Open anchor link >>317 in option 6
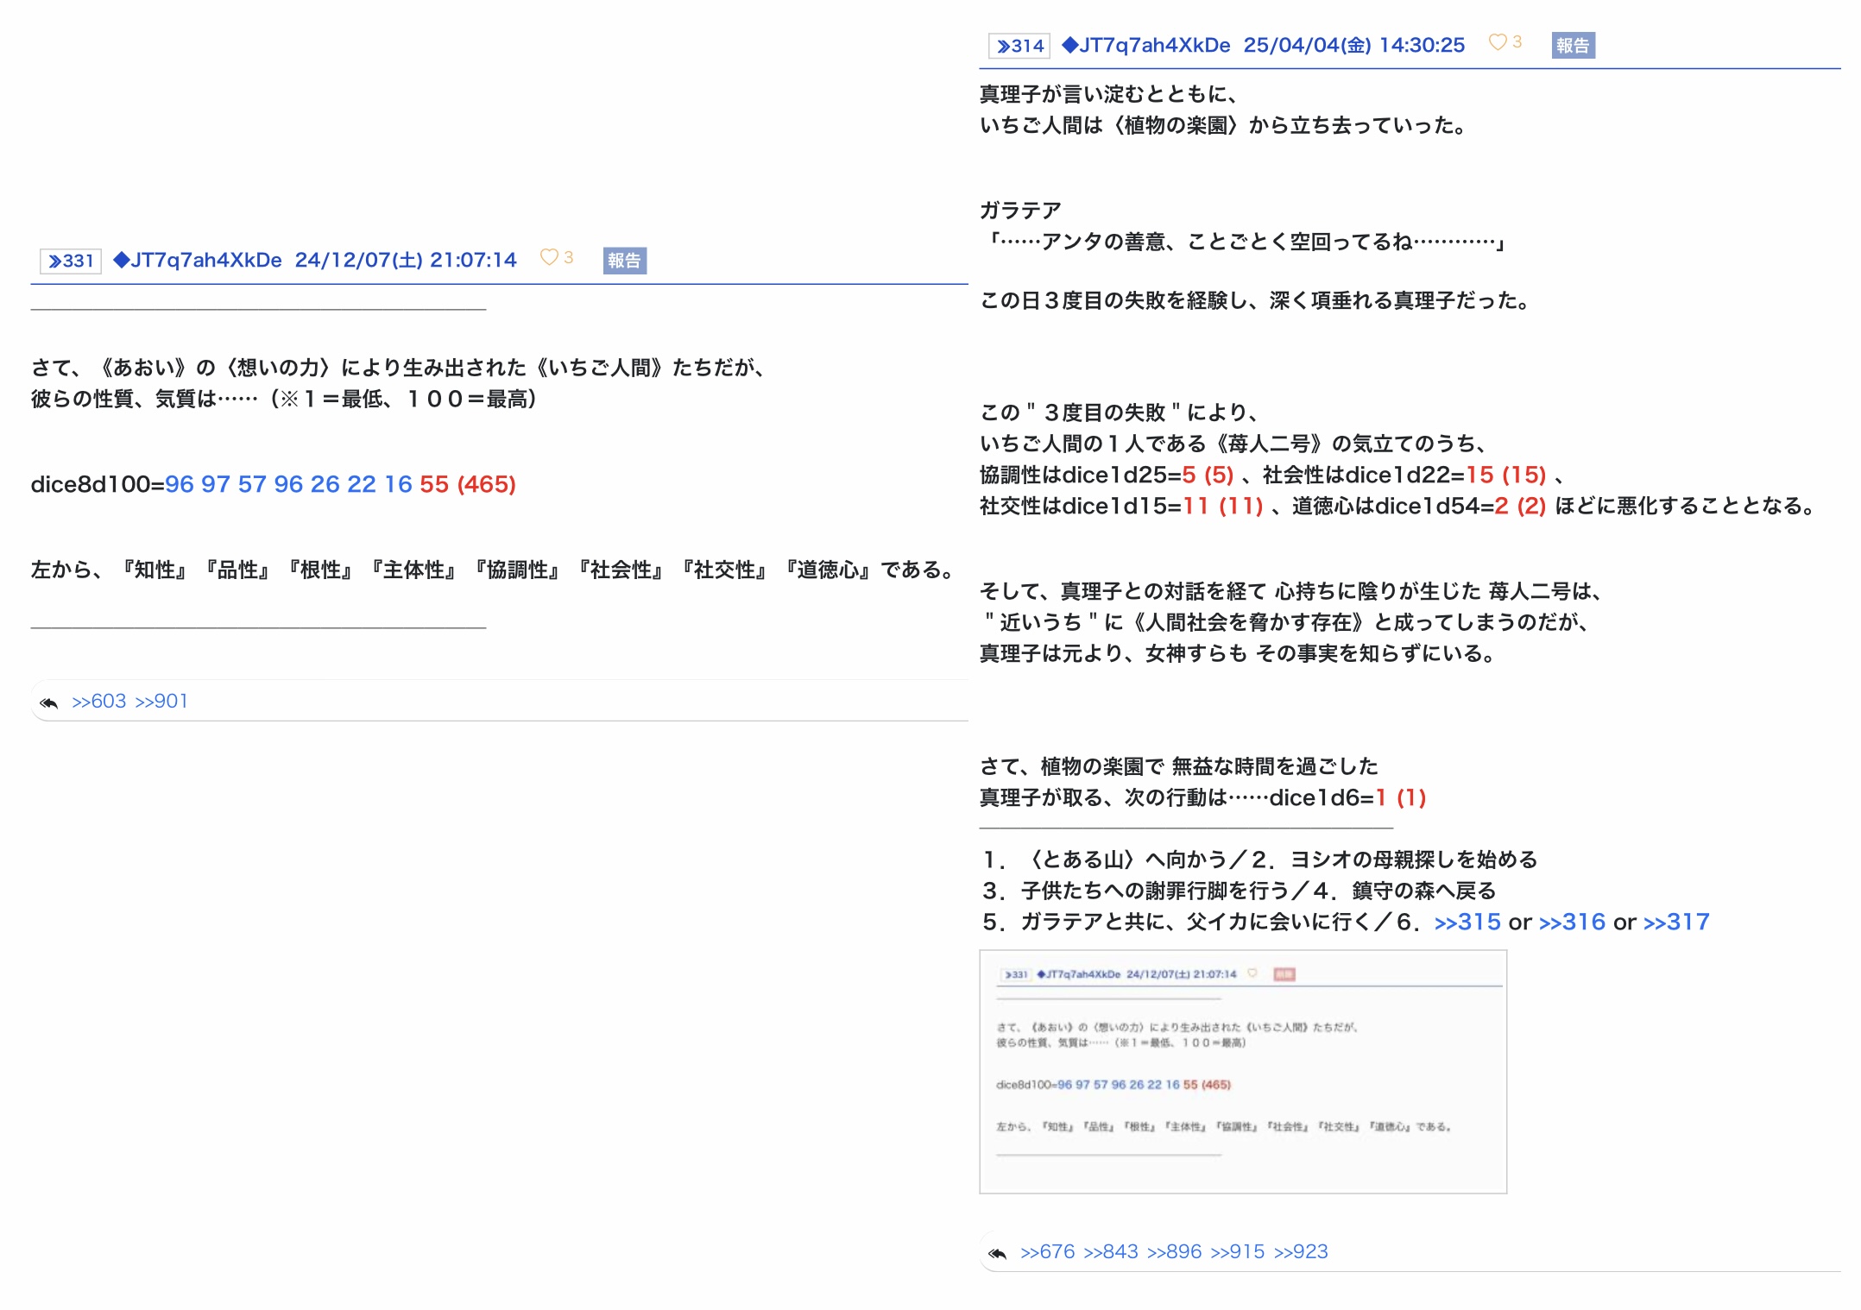Screen dimensions: 1861x1310 click(x=1676, y=923)
